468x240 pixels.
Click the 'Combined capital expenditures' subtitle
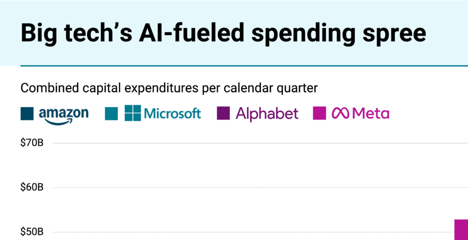[169, 88]
